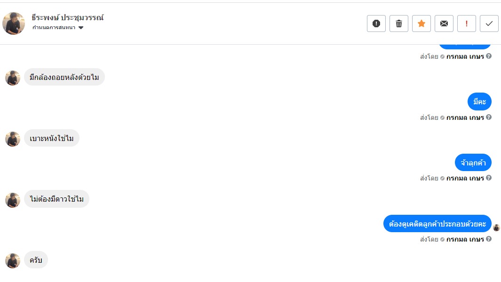The height and width of the screenshot is (282, 501).
Task: Click help icon under top partially visible message
Action: point(489,56)
